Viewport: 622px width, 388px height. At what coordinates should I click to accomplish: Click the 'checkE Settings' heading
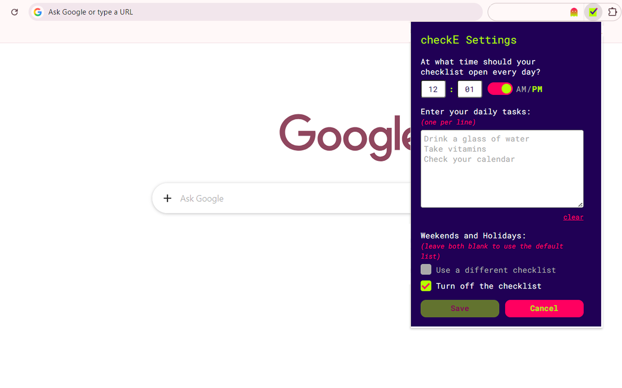coord(468,40)
